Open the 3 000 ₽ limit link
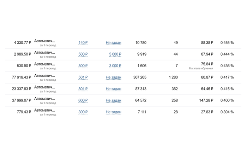247x155 pixels. (115, 66)
